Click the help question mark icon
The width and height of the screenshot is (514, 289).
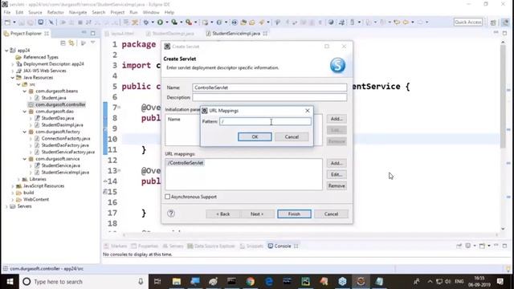point(171,214)
